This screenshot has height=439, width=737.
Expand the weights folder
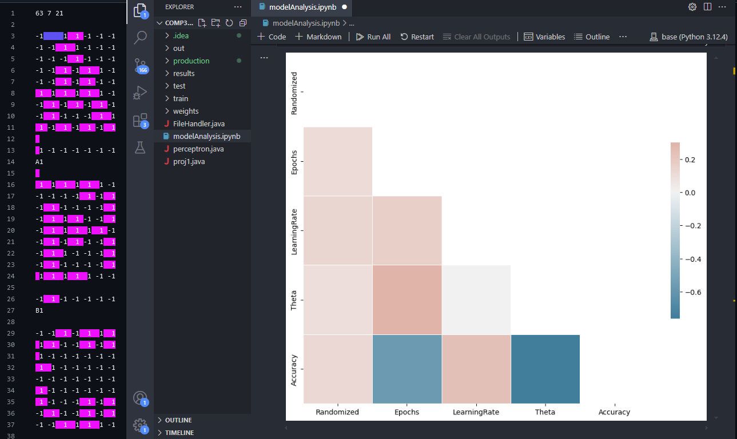click(202, 111)
